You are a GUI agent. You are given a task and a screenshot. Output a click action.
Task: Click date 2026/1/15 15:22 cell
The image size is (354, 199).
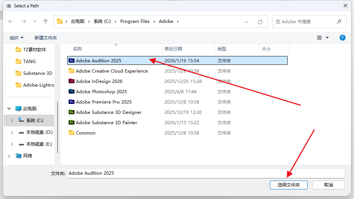pos(182,122)
